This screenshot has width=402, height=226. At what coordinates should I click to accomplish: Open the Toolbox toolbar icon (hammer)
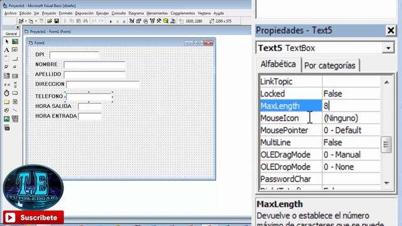tap(159, 21)
